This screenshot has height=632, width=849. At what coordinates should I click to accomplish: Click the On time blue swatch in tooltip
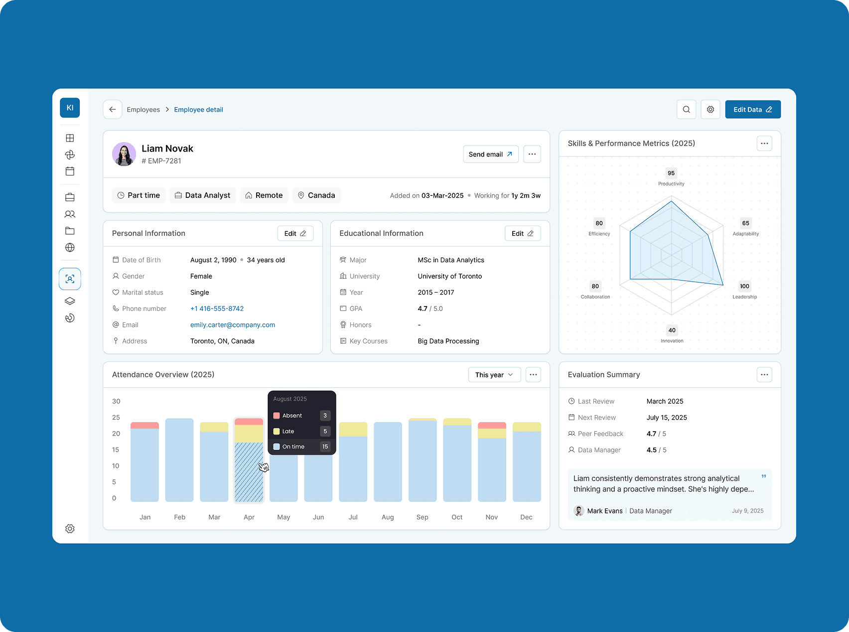(x=277, y=447)
